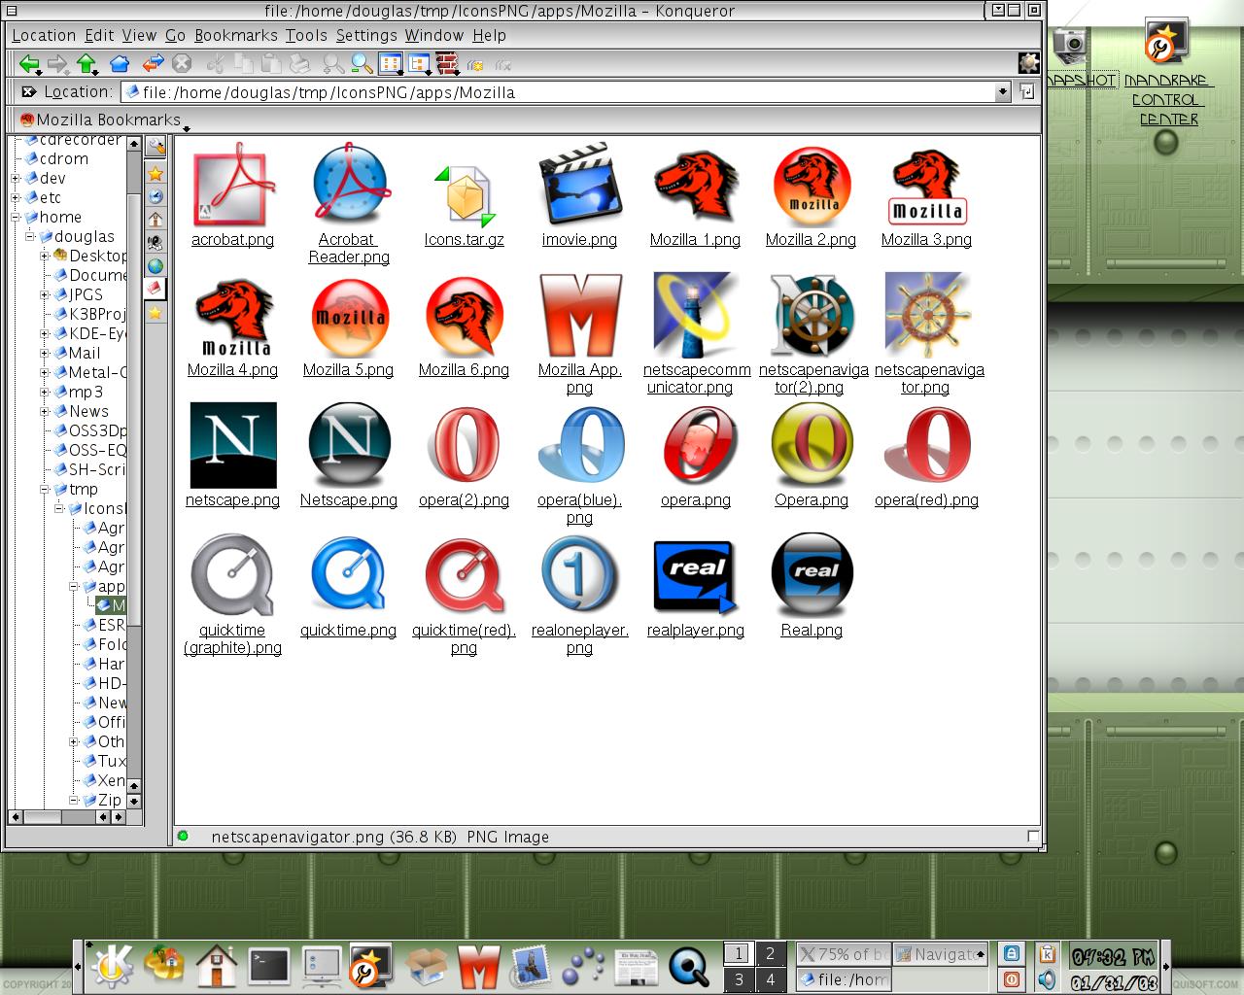Select the Mozilla 3.png icon

tap(927, 187)
